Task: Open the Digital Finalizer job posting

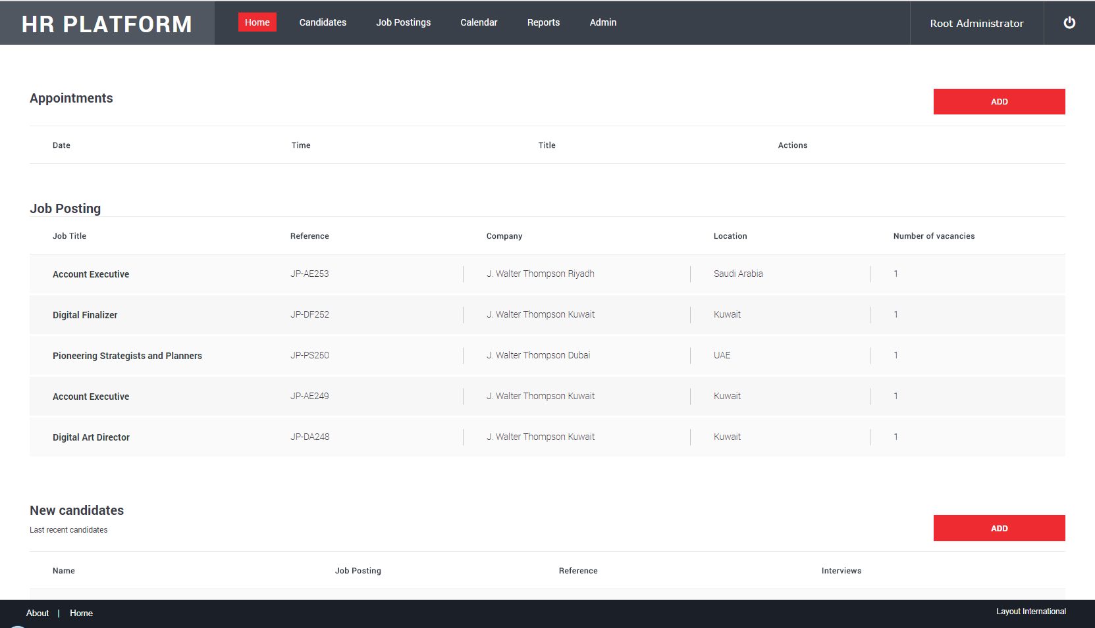Action: click(85, 315)
